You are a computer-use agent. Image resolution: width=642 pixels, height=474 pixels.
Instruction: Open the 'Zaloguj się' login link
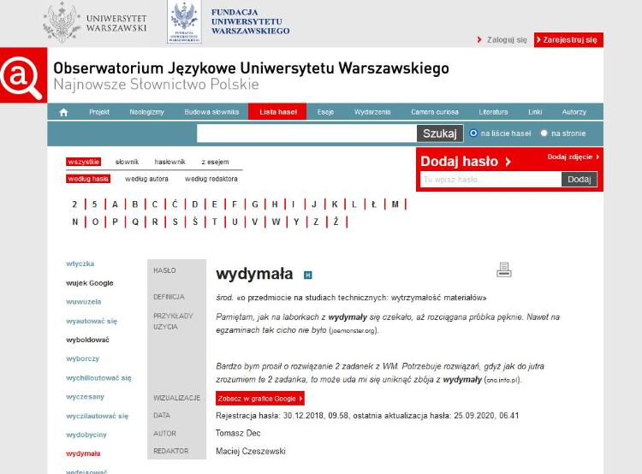(506, 39)
